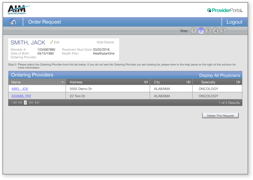
Task: Click the pencil Edit icon
Action: [51, 42]
